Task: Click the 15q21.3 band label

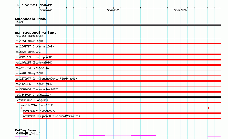Action: [21, 22]
